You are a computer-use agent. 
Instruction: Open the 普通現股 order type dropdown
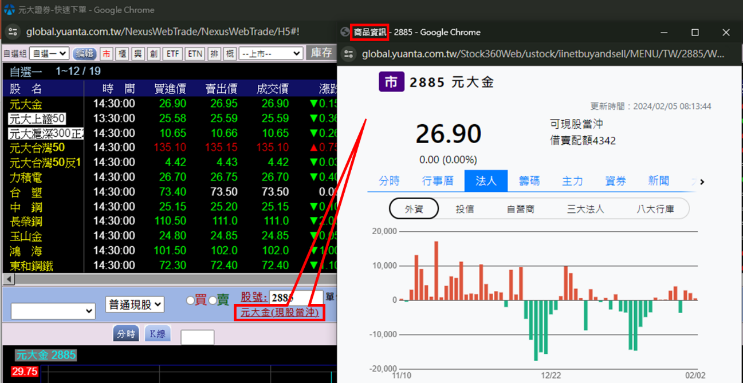135,305
